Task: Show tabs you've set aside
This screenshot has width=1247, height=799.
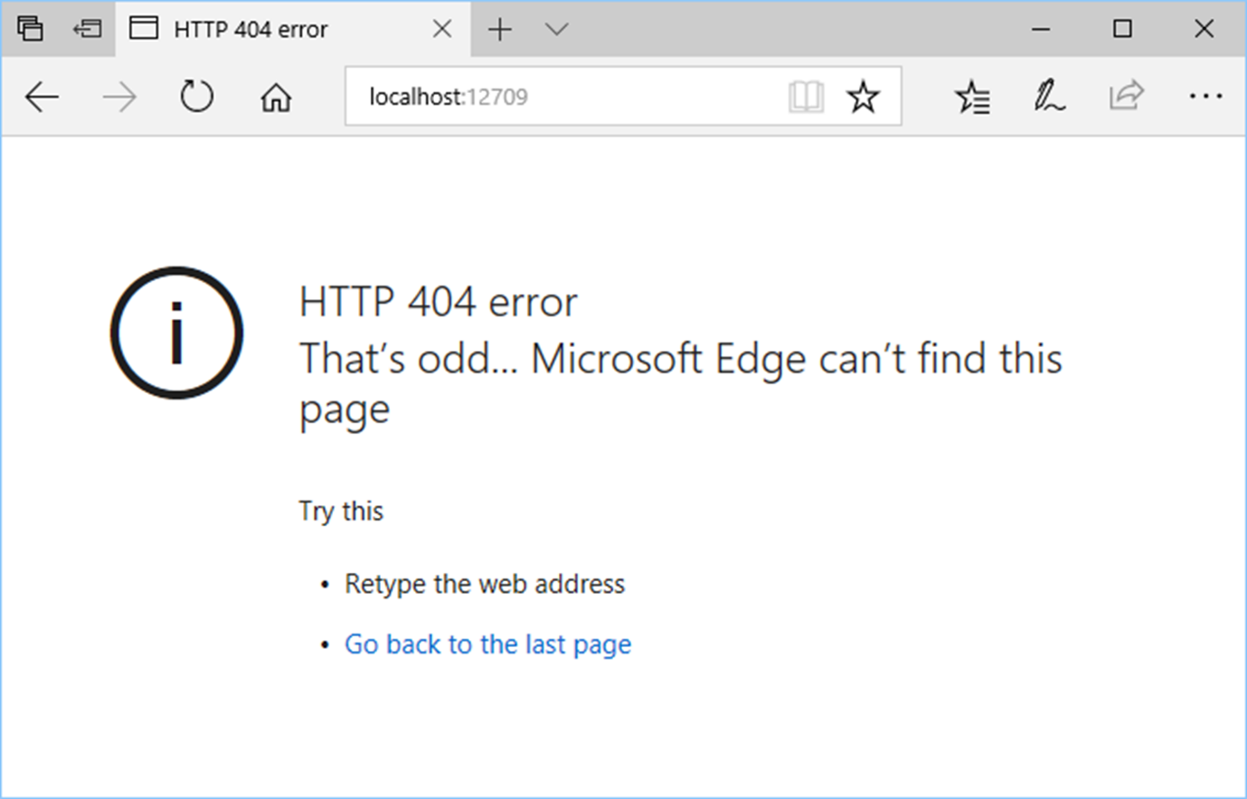Action: (x=30, y=29)
